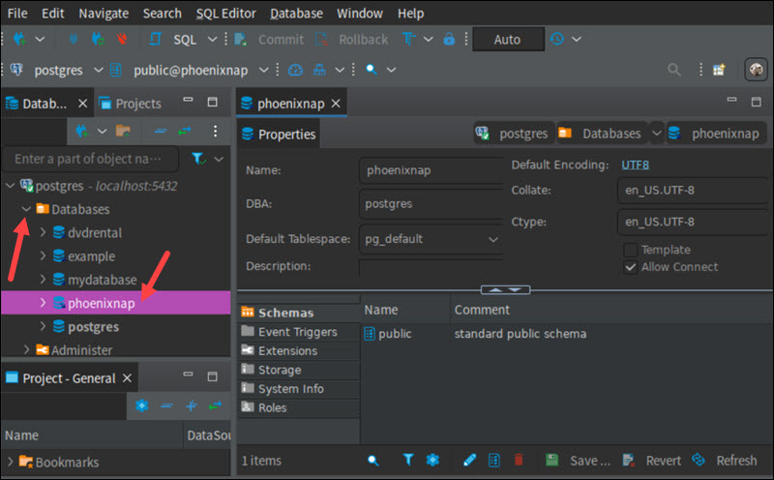Click the red Disconnect icon in toolbar
This screenshot has height=480, width=774.
pos(122,39)
